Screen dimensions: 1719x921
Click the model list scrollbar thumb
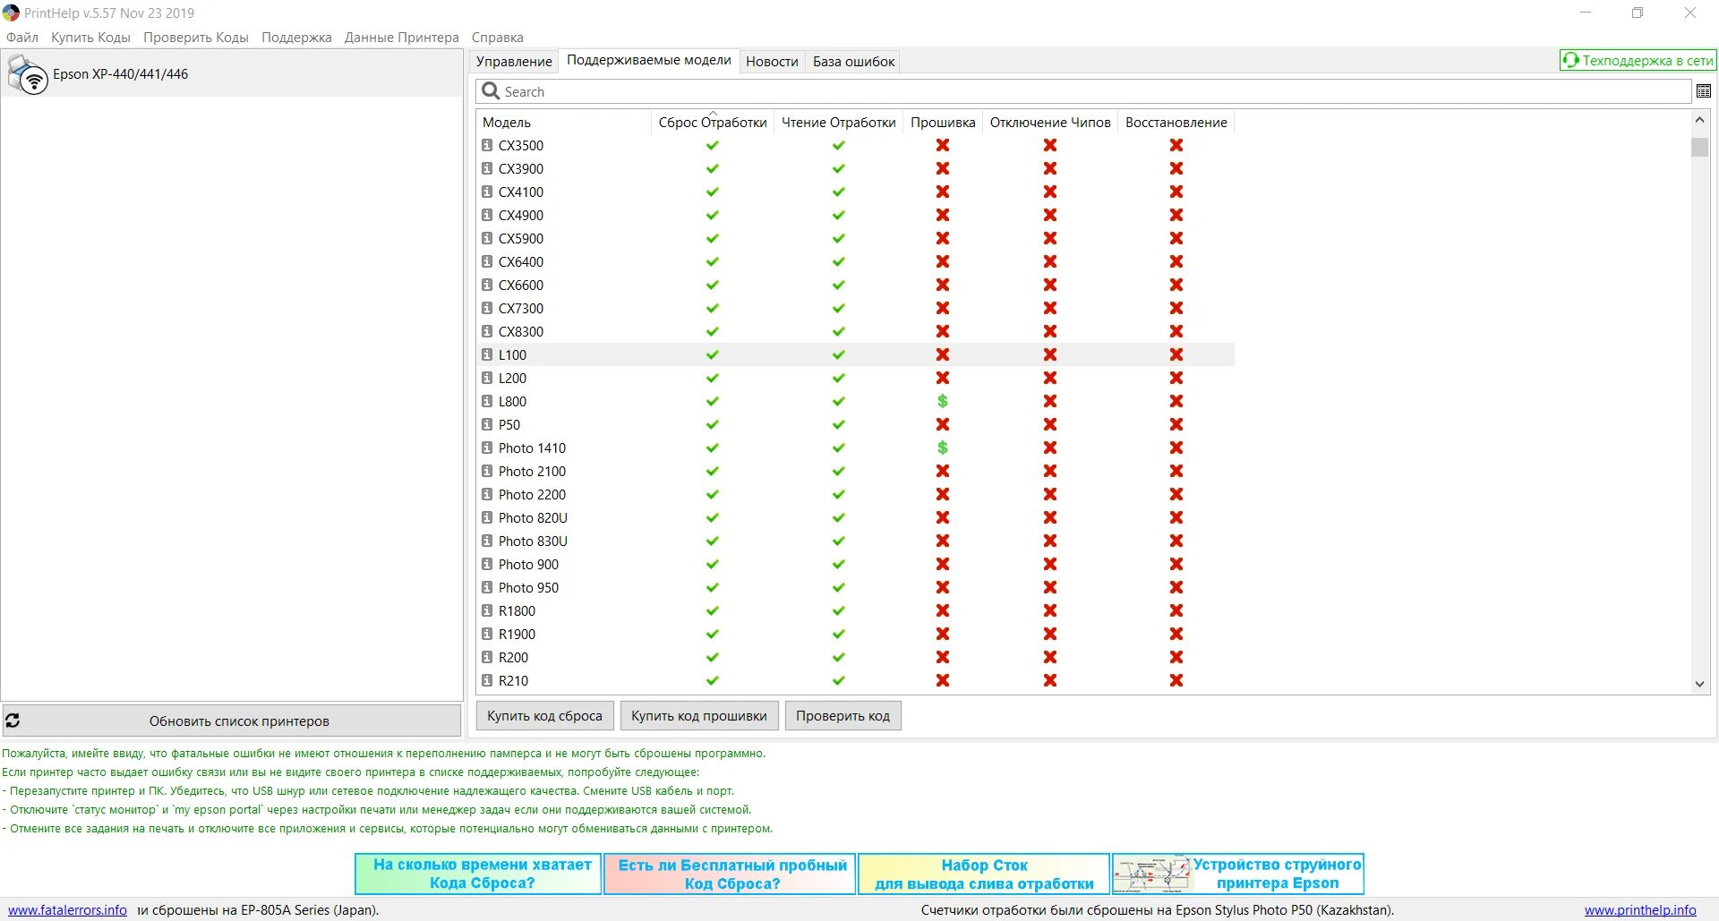tap(1699, 147)
